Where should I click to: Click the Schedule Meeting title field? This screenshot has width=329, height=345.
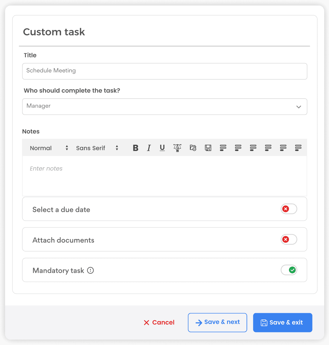(164, 71)
